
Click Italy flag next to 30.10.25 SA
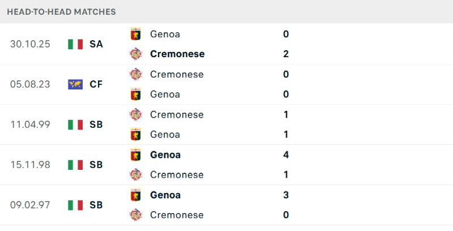(x=75, y=44)
